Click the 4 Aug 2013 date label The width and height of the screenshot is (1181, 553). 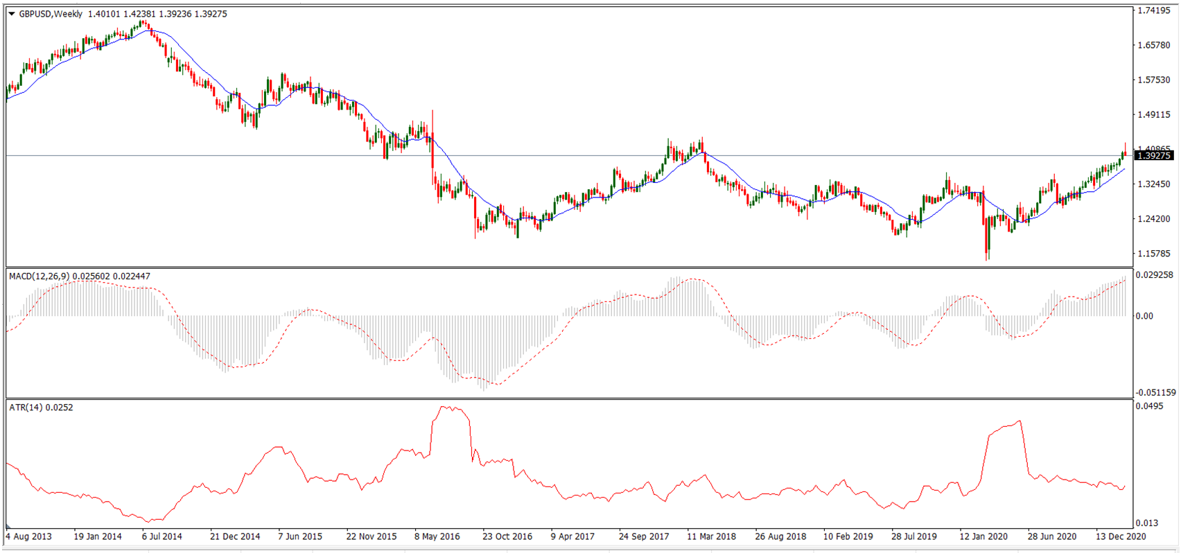point(29,536)
